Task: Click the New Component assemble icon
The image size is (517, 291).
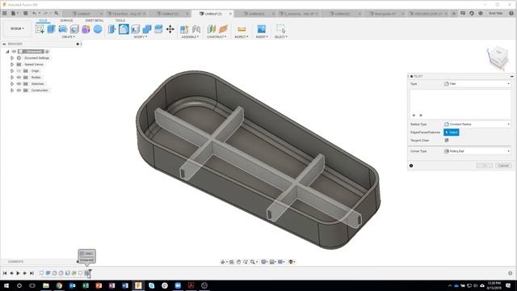Action: 184,29
